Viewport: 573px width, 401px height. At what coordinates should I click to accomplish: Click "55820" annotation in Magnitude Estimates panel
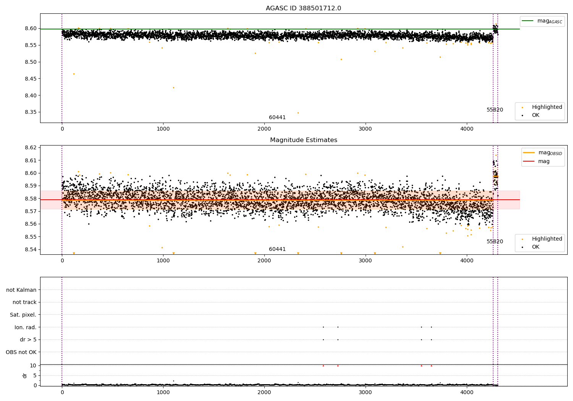495,242
